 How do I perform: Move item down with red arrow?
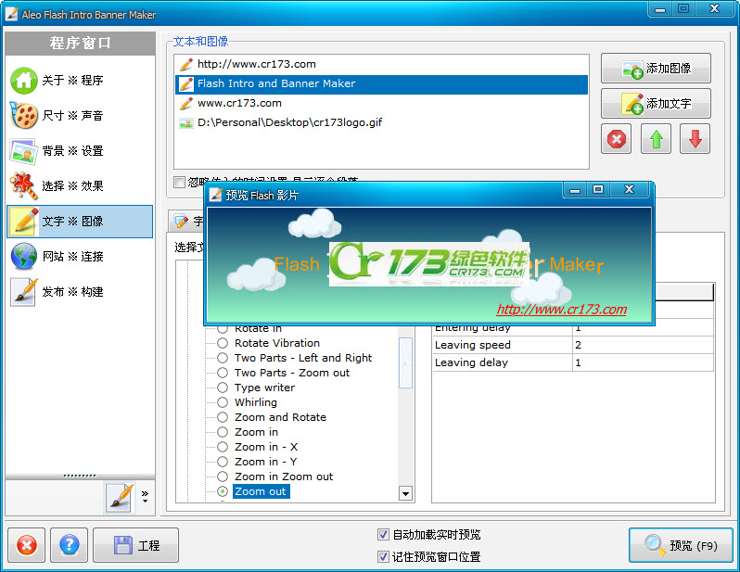[x=695, y=139]
